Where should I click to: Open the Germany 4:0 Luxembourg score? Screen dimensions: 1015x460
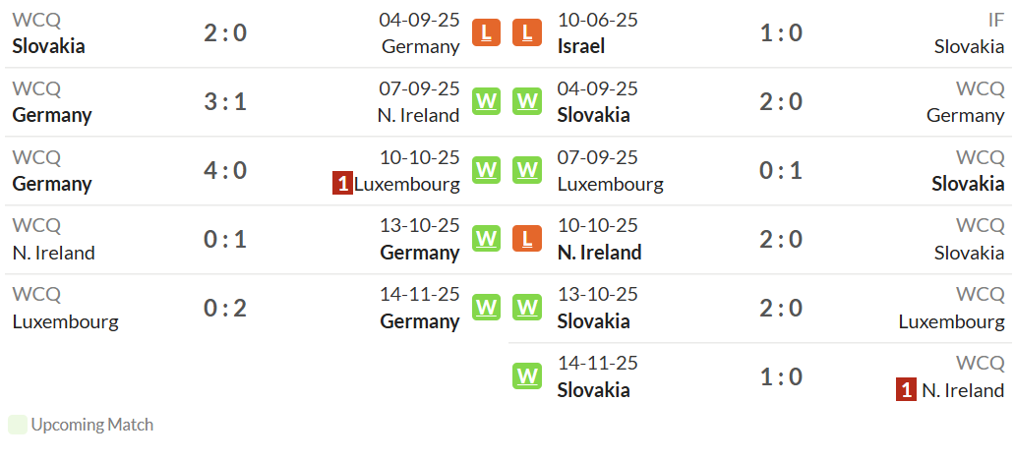[225, 171]
